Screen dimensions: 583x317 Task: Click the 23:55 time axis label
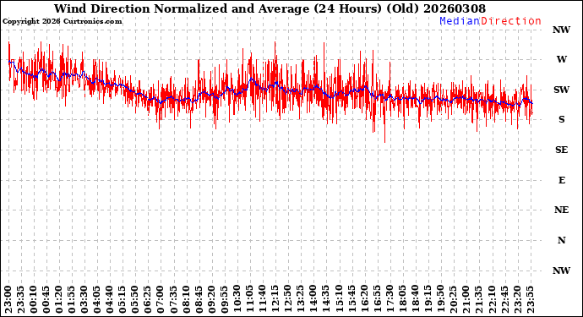pos(530,300)
